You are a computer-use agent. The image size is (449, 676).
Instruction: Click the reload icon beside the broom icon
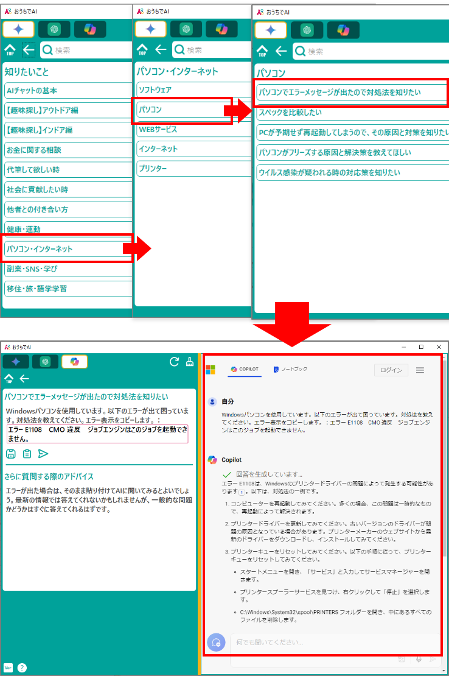[174, 362]
